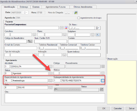Viewport: 137px width, 111px height.
Task: Open Agendamentos Futuros tab
Action: pos(55,7)
